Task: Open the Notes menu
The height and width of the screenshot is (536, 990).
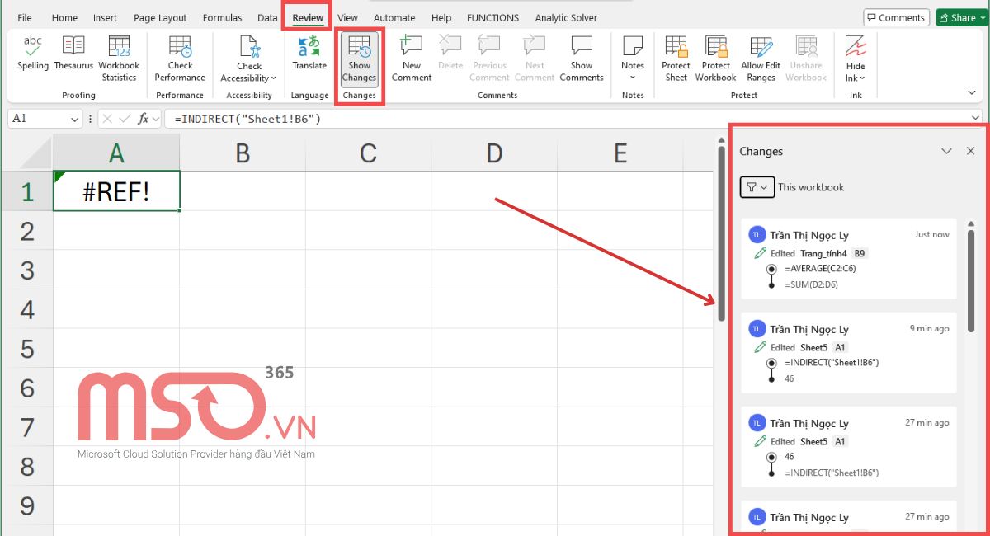Action: [x=633, y=59]
